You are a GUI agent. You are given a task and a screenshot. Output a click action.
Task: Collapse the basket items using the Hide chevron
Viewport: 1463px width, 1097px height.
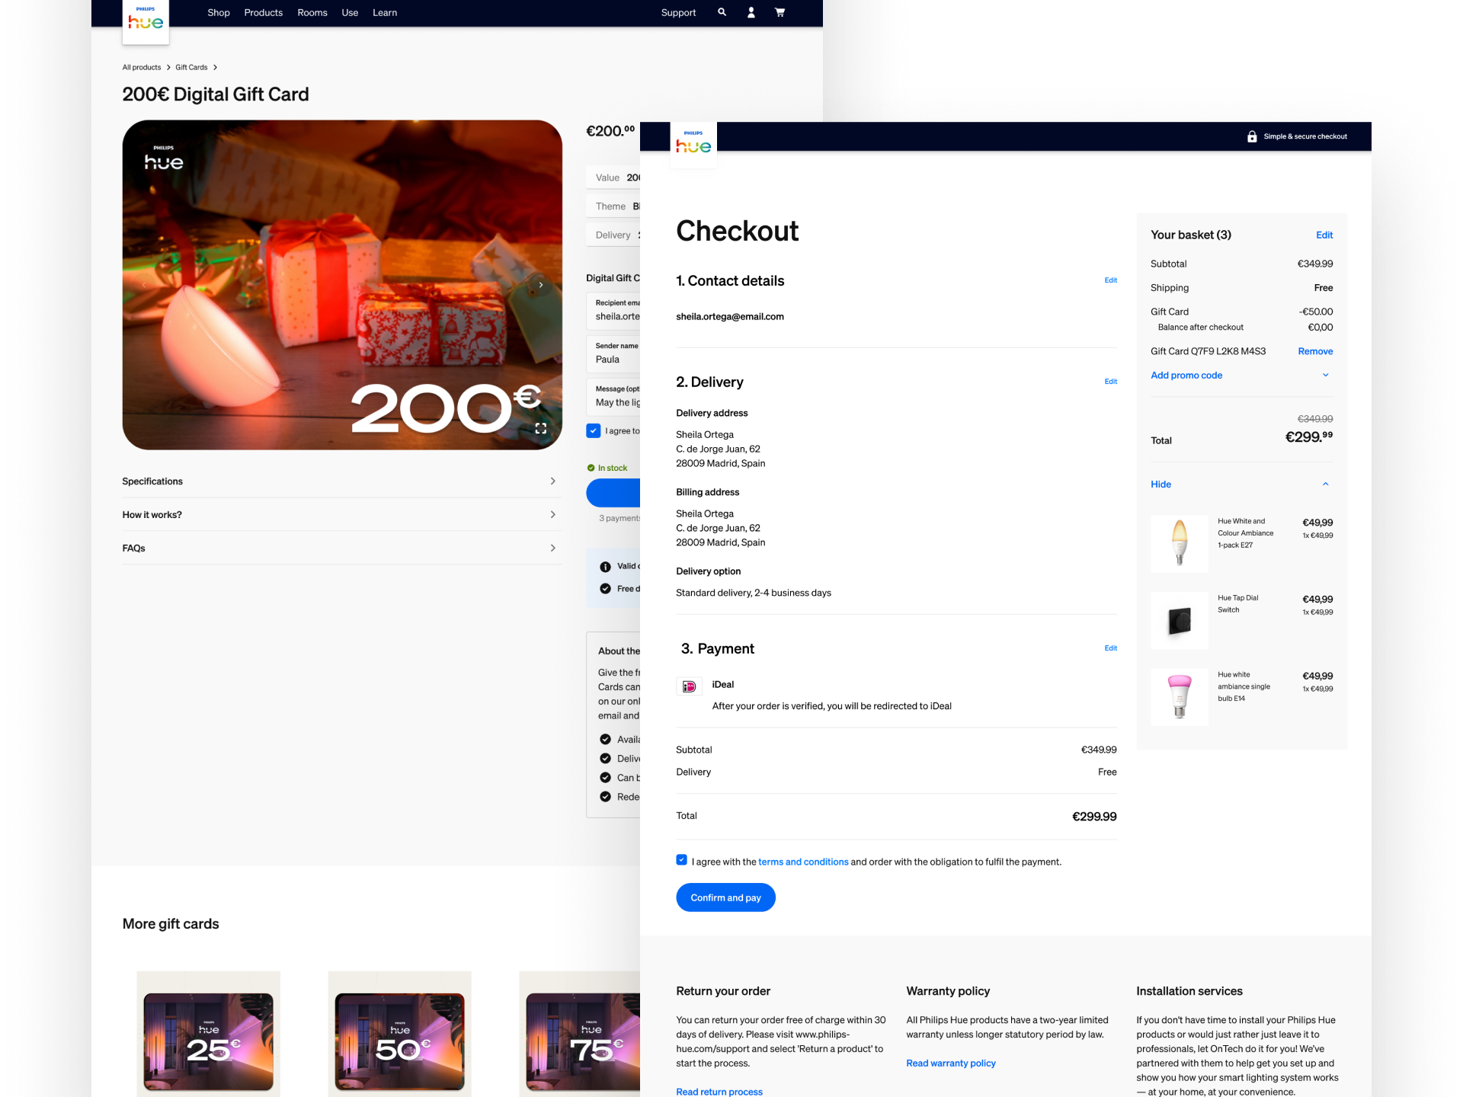click(x=1325, y=484)
